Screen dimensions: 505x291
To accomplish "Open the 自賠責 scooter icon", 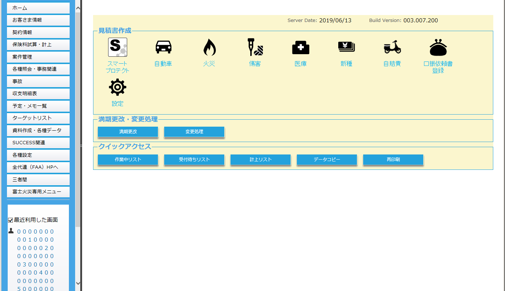I will click(392, 48).
